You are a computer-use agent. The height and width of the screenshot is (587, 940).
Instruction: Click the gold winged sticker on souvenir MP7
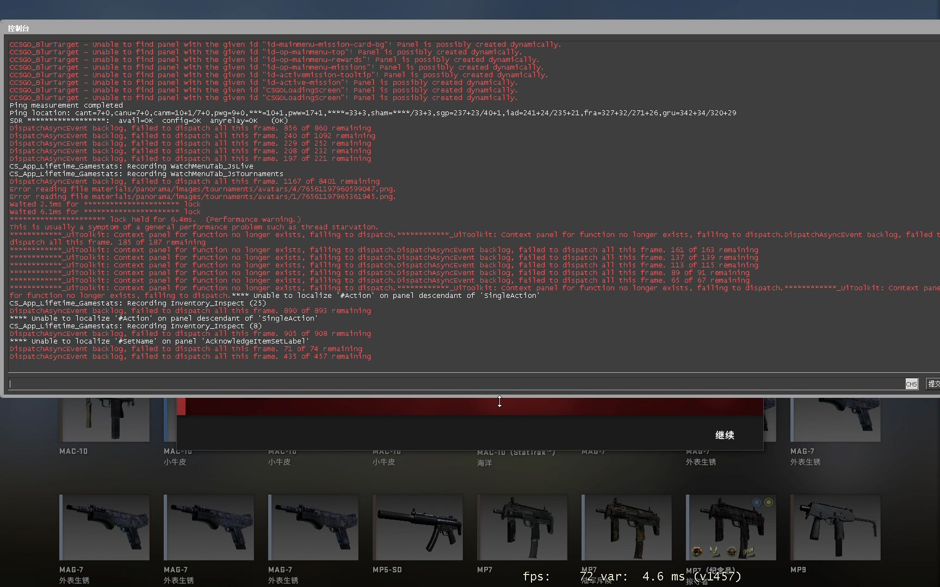pyautogui.click(x=714, y=552)
